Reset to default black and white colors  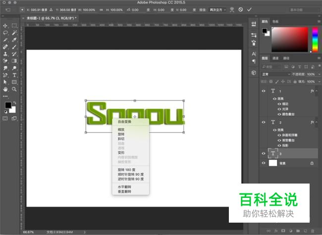pyautogui.click(x=6, y=112)
